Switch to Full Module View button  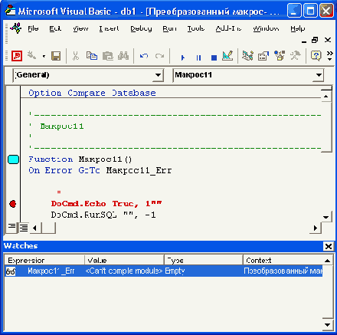coord(24,228)
